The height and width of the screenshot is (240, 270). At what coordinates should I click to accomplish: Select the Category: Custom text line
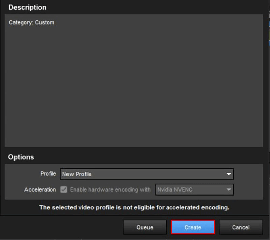click(31, 23)
